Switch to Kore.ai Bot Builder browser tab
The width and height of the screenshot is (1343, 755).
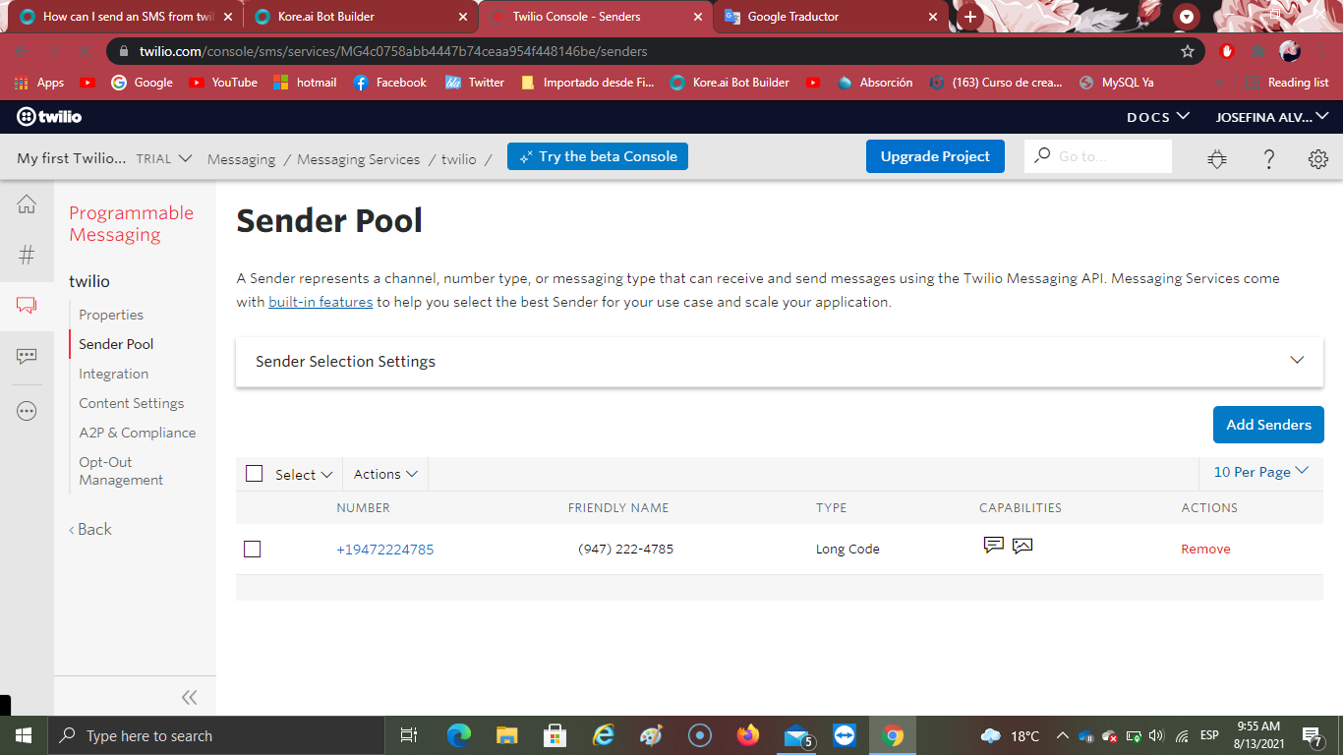360,17
